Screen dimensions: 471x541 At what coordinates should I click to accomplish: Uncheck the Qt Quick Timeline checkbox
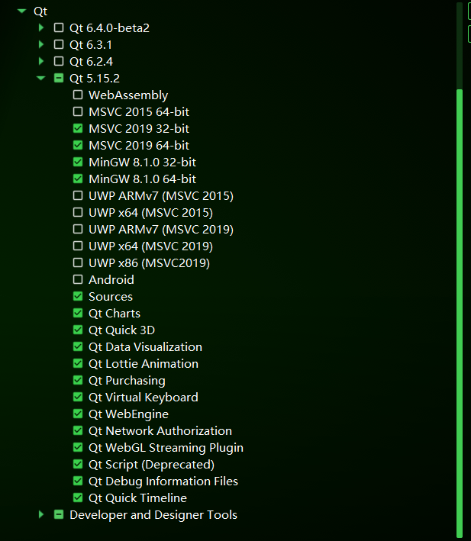click(x=78, y=498)
